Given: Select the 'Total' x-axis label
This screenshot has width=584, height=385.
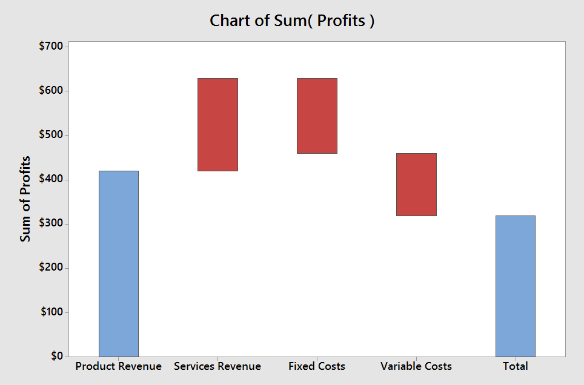Looking at the screenshot, I should [516, 366].
